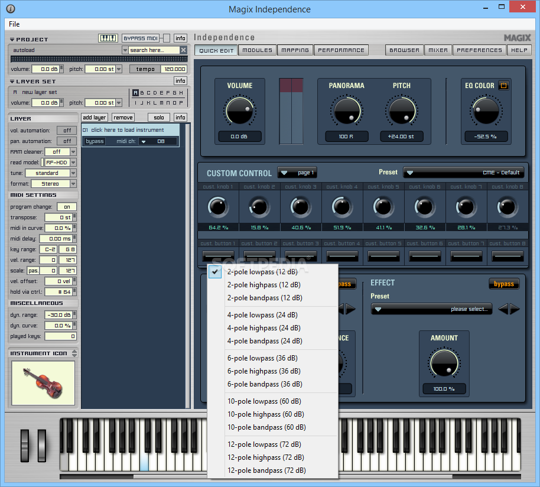Toggle vol. automation off button
Viewport: 540px width, 487px height.
pyautogui.click(x=67, y=131)
